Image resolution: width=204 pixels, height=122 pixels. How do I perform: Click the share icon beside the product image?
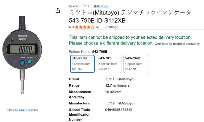58,10
